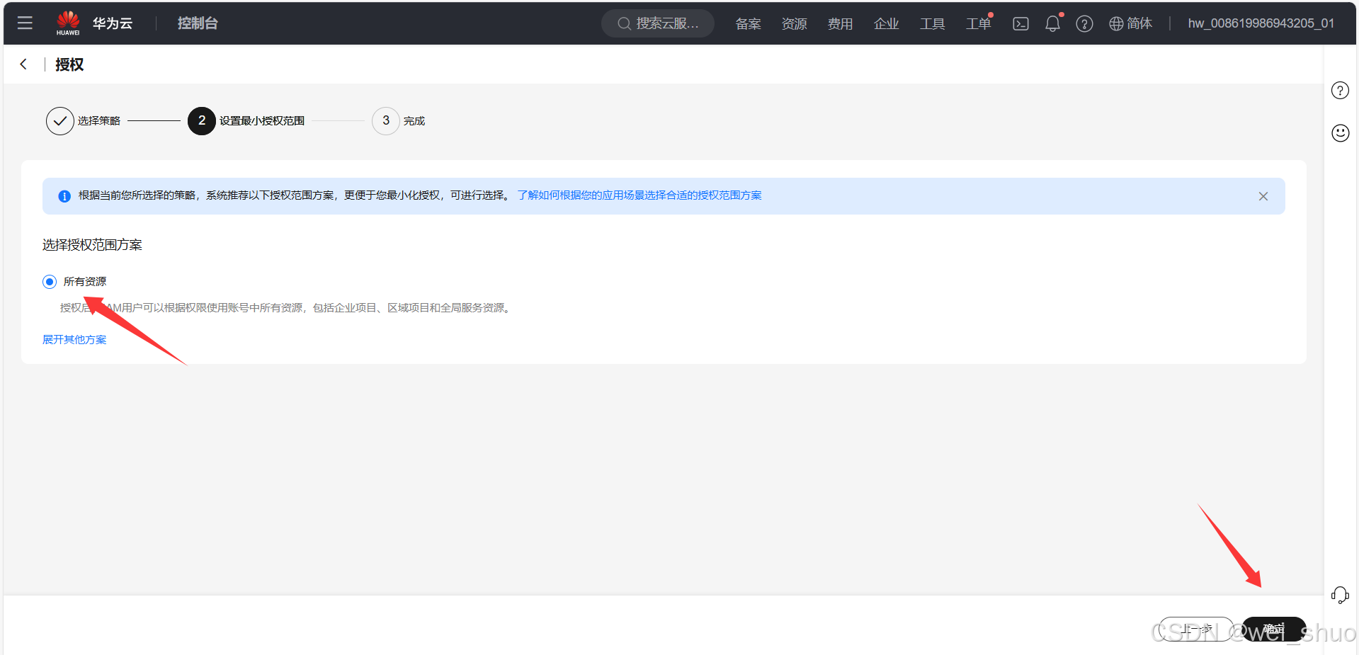
Task: Open account menu hw_008619986943205_01
Action: [1261, 23]
